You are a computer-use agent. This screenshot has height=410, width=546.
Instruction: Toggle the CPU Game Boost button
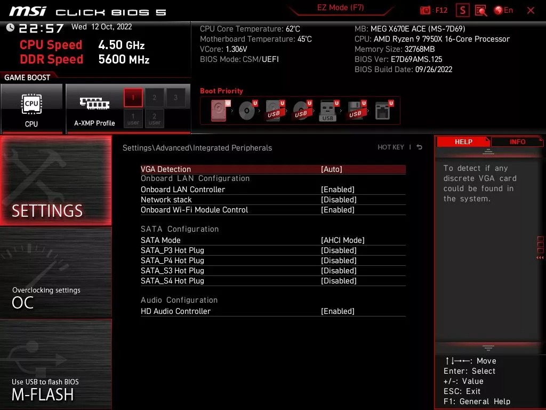31,108
